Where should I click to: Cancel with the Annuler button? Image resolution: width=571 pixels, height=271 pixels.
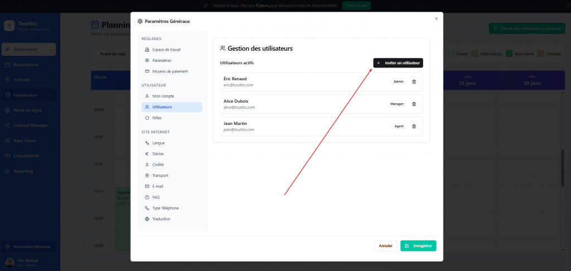click(x=385, y=245)
